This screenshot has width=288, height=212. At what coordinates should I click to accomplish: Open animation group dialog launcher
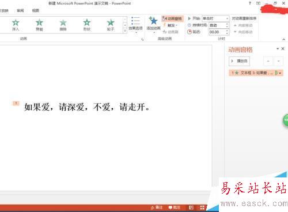coord(142,39)
